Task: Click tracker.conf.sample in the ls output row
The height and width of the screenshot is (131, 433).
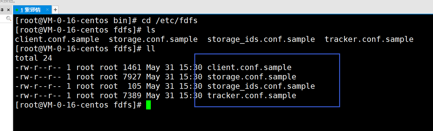Action: tap(369, 39)
